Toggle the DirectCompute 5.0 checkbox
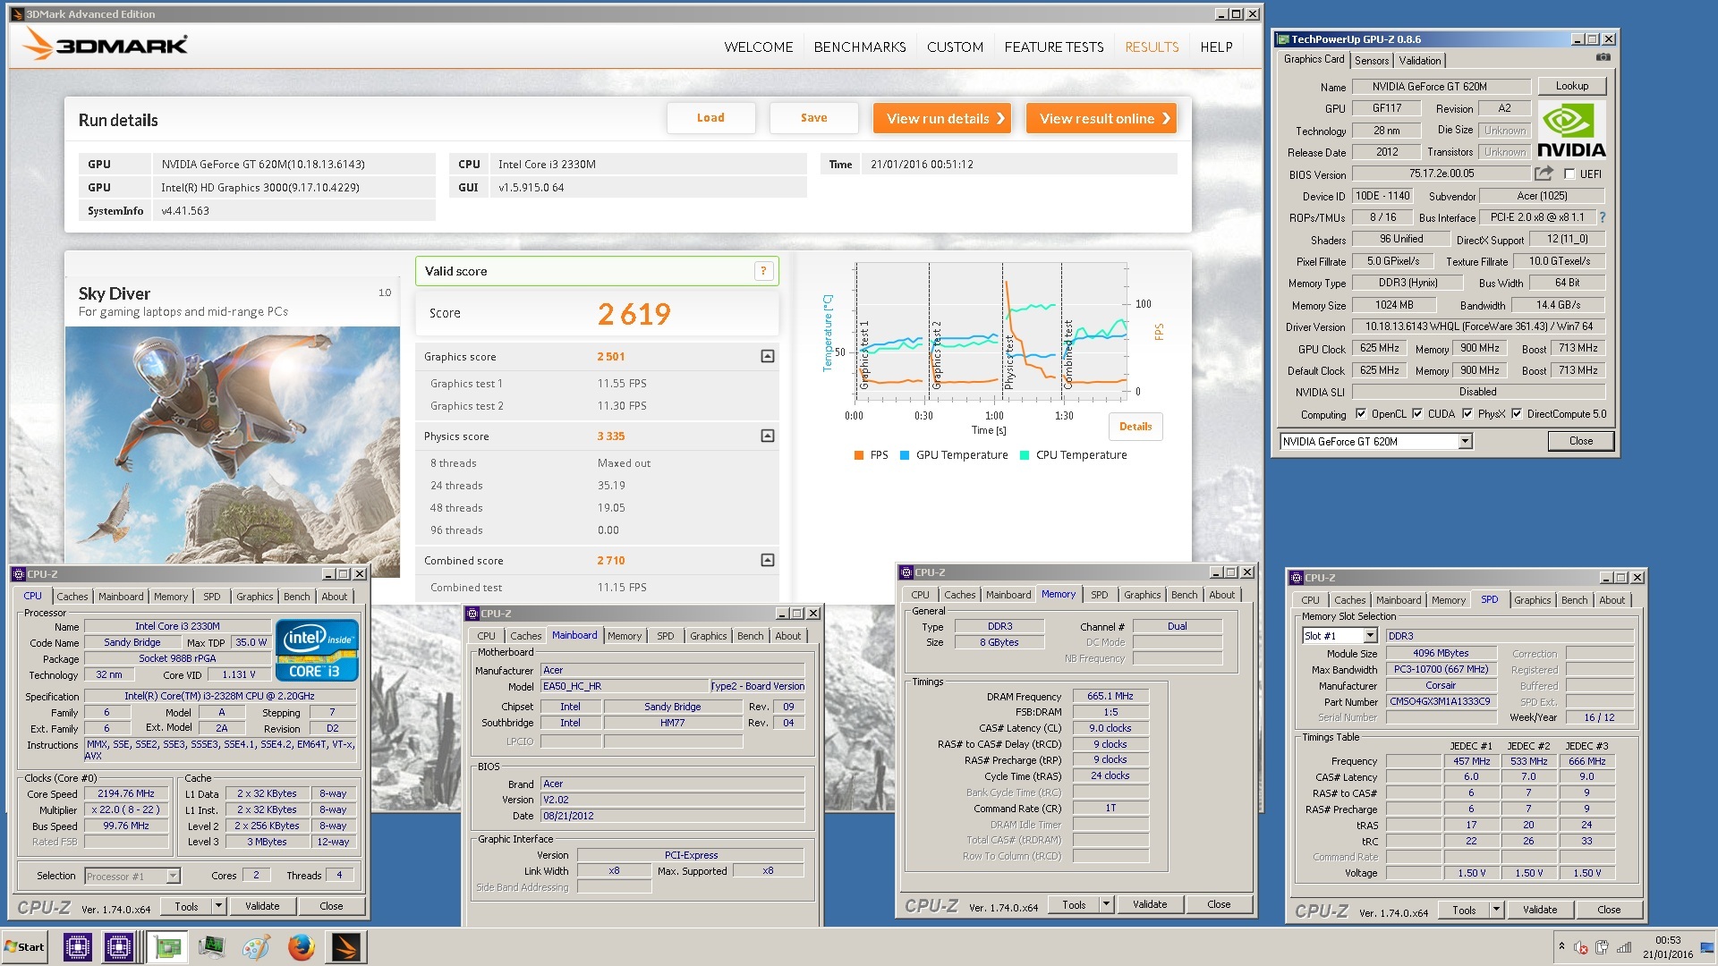 point(1517,414)
